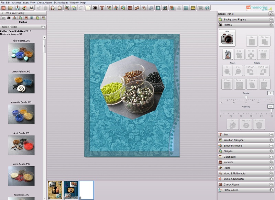The image size is (275, 200).
Task: Select the Amun Palette.JPG thumbnail
Action: pyautogui.click(x=21, y=84)
